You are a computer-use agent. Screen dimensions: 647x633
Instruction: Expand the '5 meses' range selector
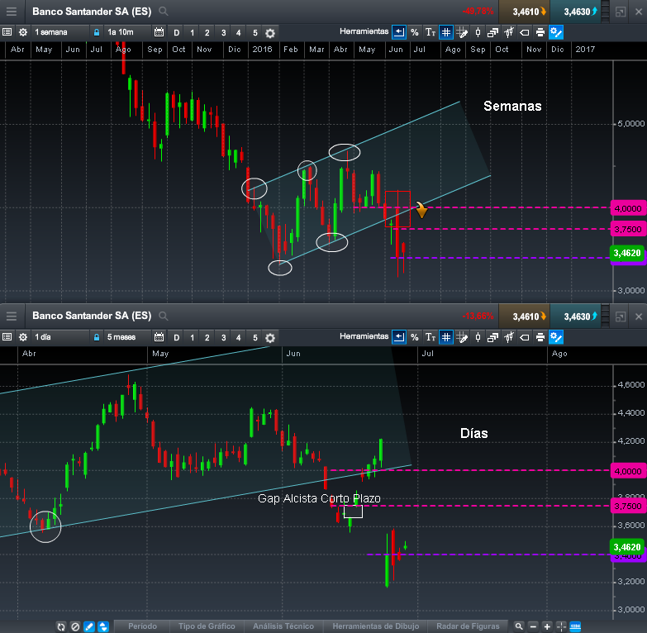click(127, 337)
